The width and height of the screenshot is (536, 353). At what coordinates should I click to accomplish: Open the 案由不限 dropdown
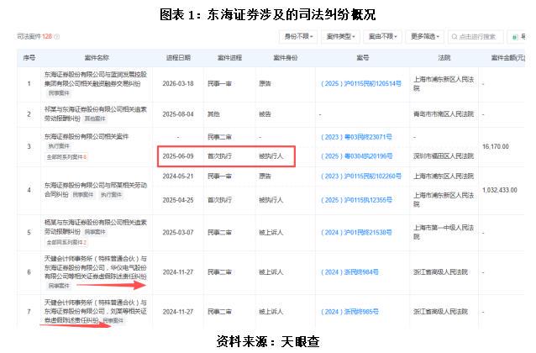[x=381, y=37]
